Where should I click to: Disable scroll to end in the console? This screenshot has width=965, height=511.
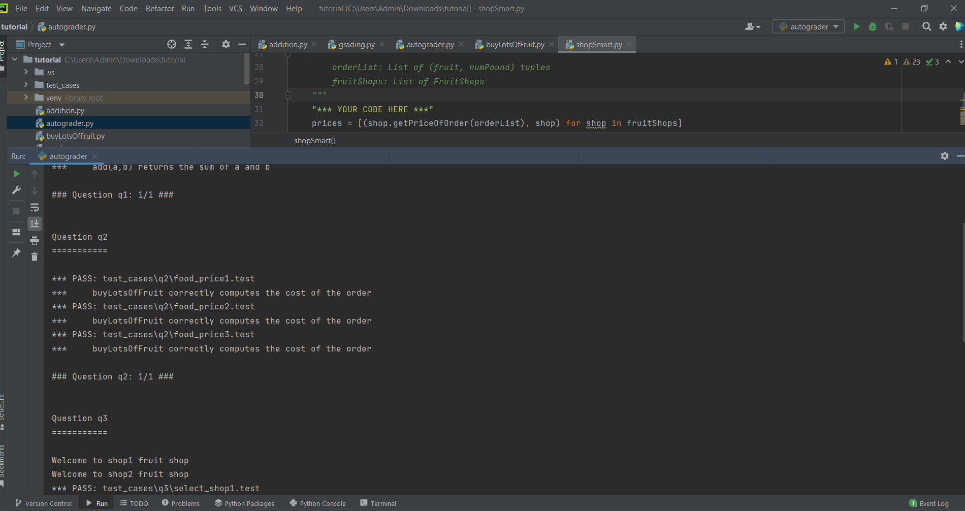[35, 223]
